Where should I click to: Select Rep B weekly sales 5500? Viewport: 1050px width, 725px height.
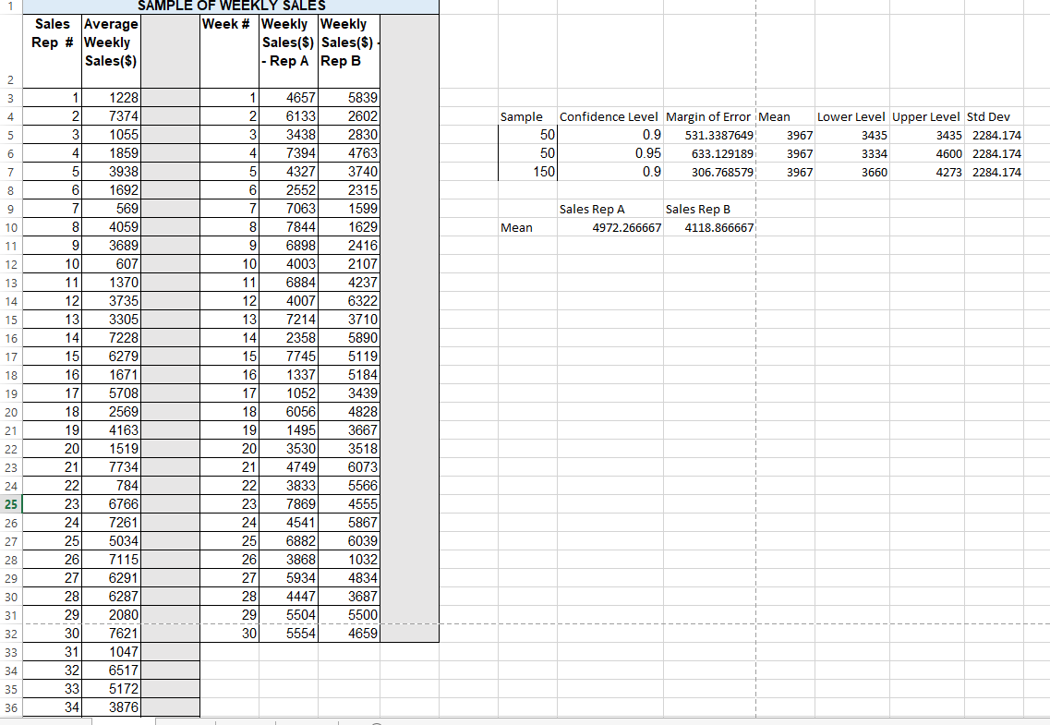pos(349,615)
